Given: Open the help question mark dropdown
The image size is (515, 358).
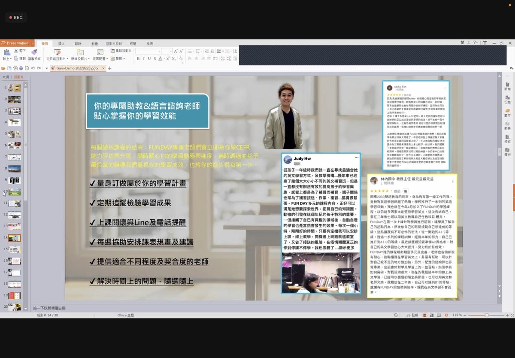Looking at the screenshot, I should [475, 42].
